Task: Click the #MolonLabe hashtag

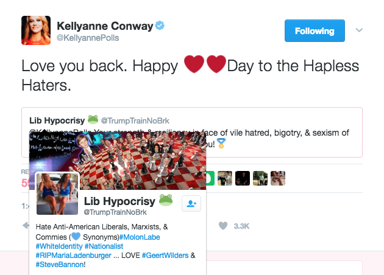Action: click(142, 236)
